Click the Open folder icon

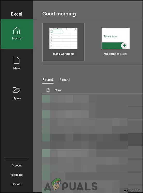[x=17, y=90]
